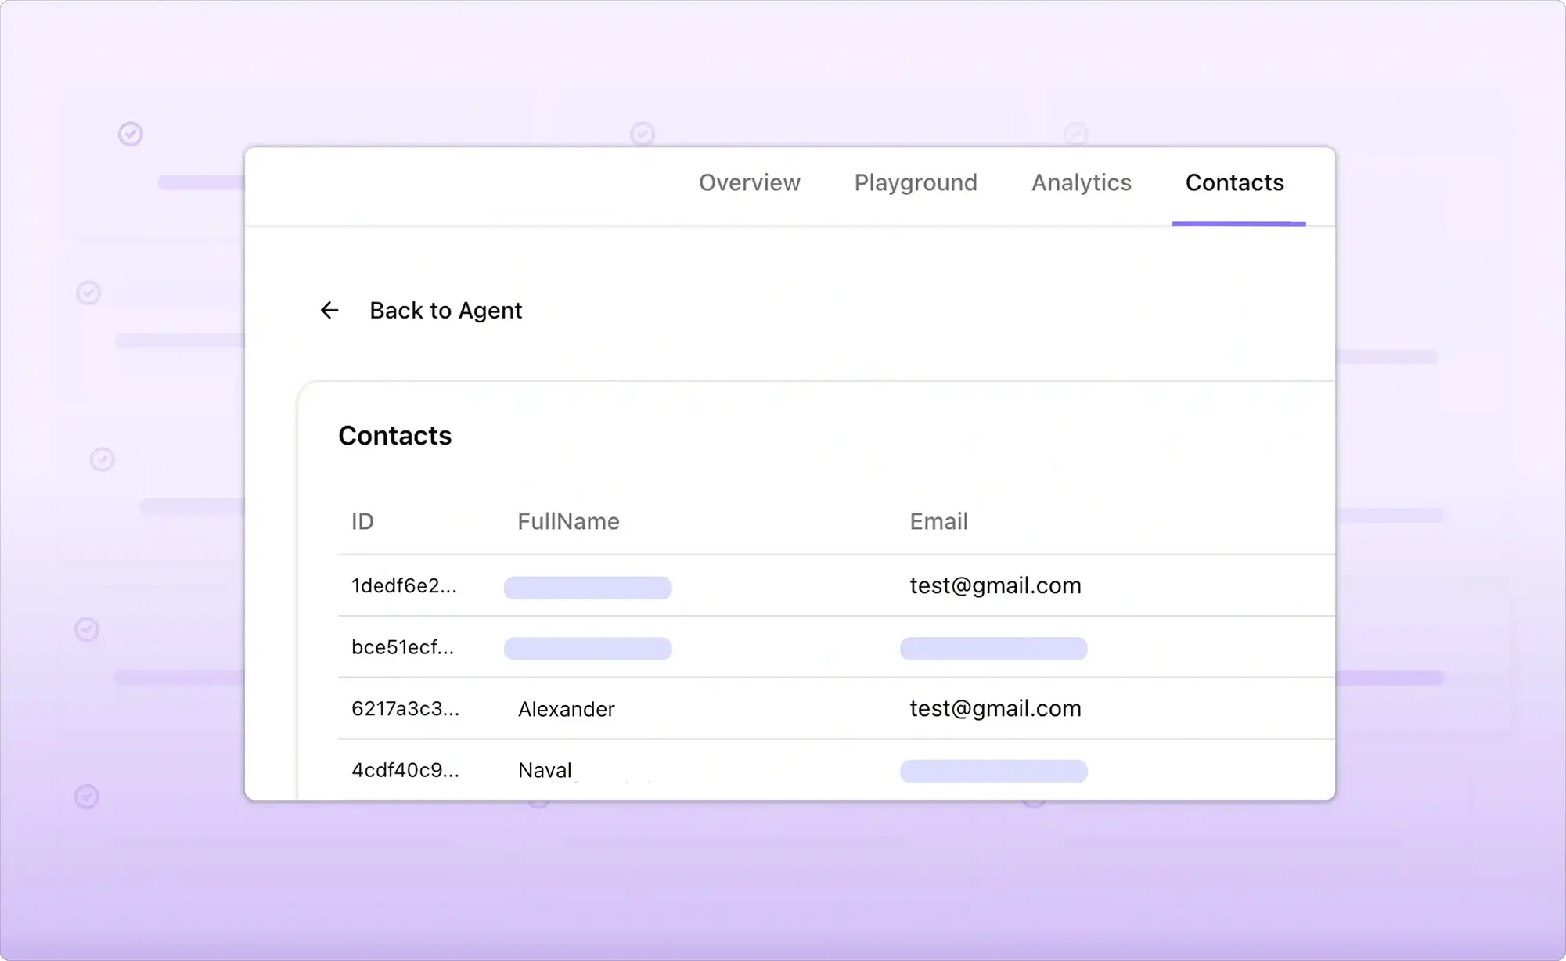Click the ID column header
The height and width of the screenshot is (961, 1566).
362,521
